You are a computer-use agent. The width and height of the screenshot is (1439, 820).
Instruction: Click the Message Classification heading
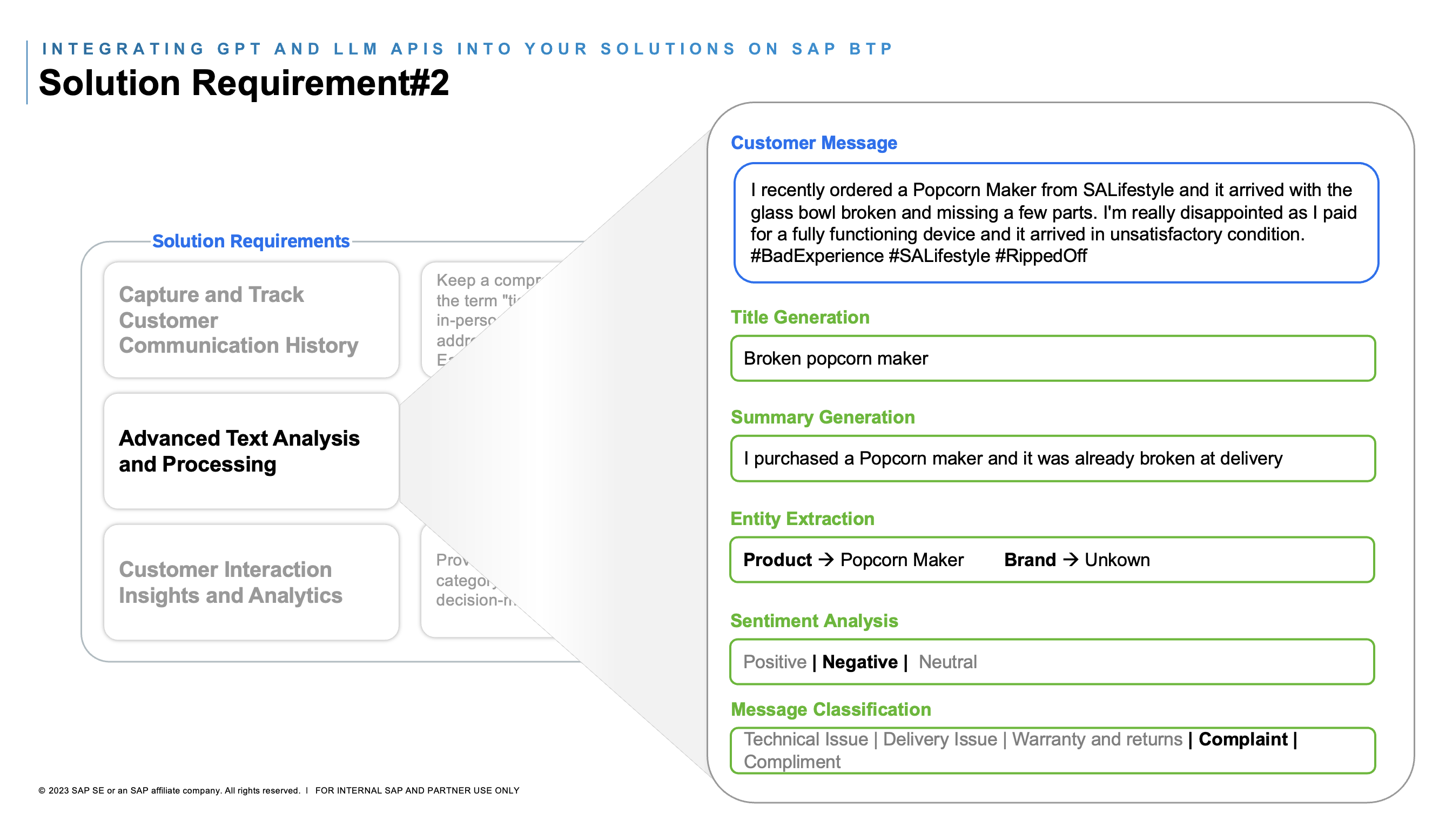coord(830,710)
